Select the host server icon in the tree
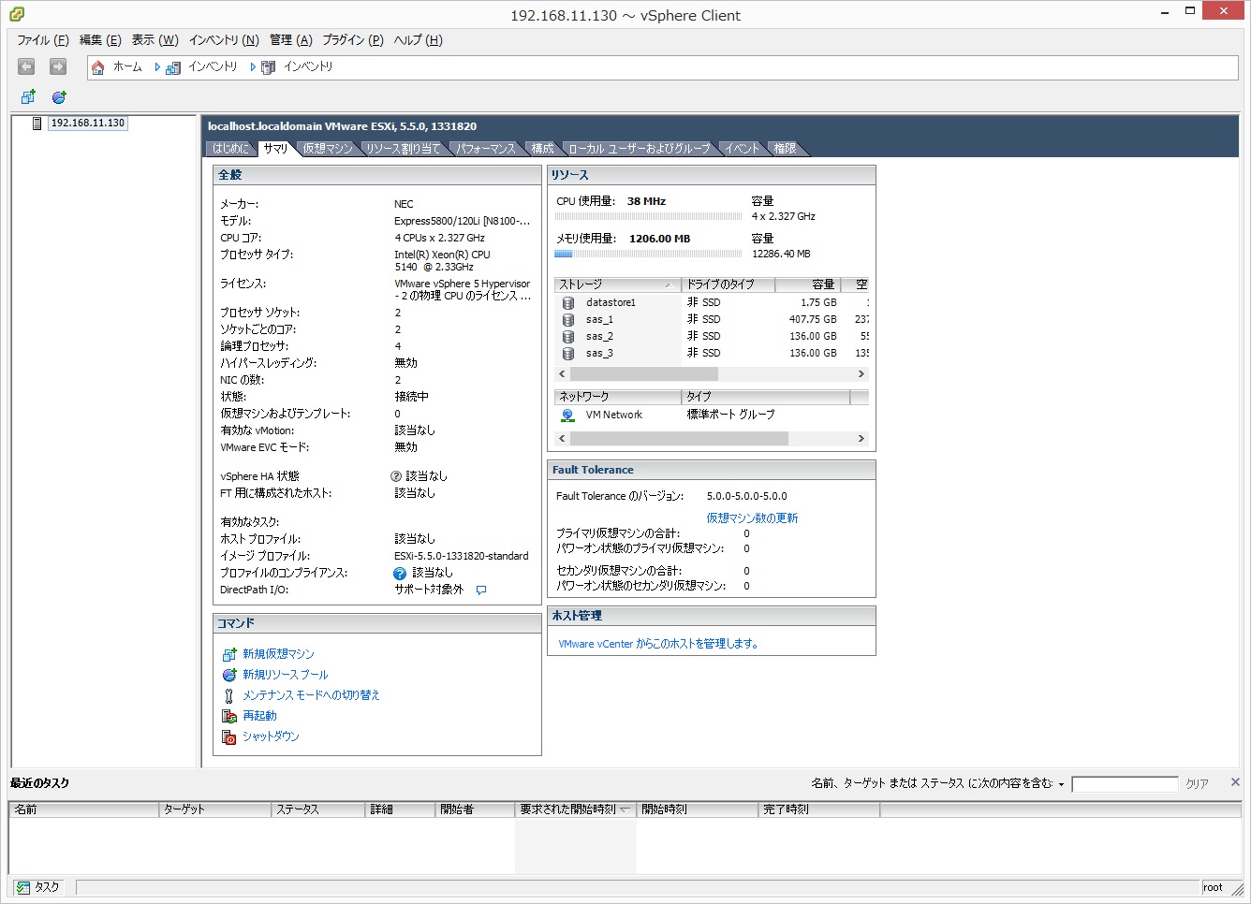Image resolution: width=1251 pixels, height=904 pixels. click(37, 124)
